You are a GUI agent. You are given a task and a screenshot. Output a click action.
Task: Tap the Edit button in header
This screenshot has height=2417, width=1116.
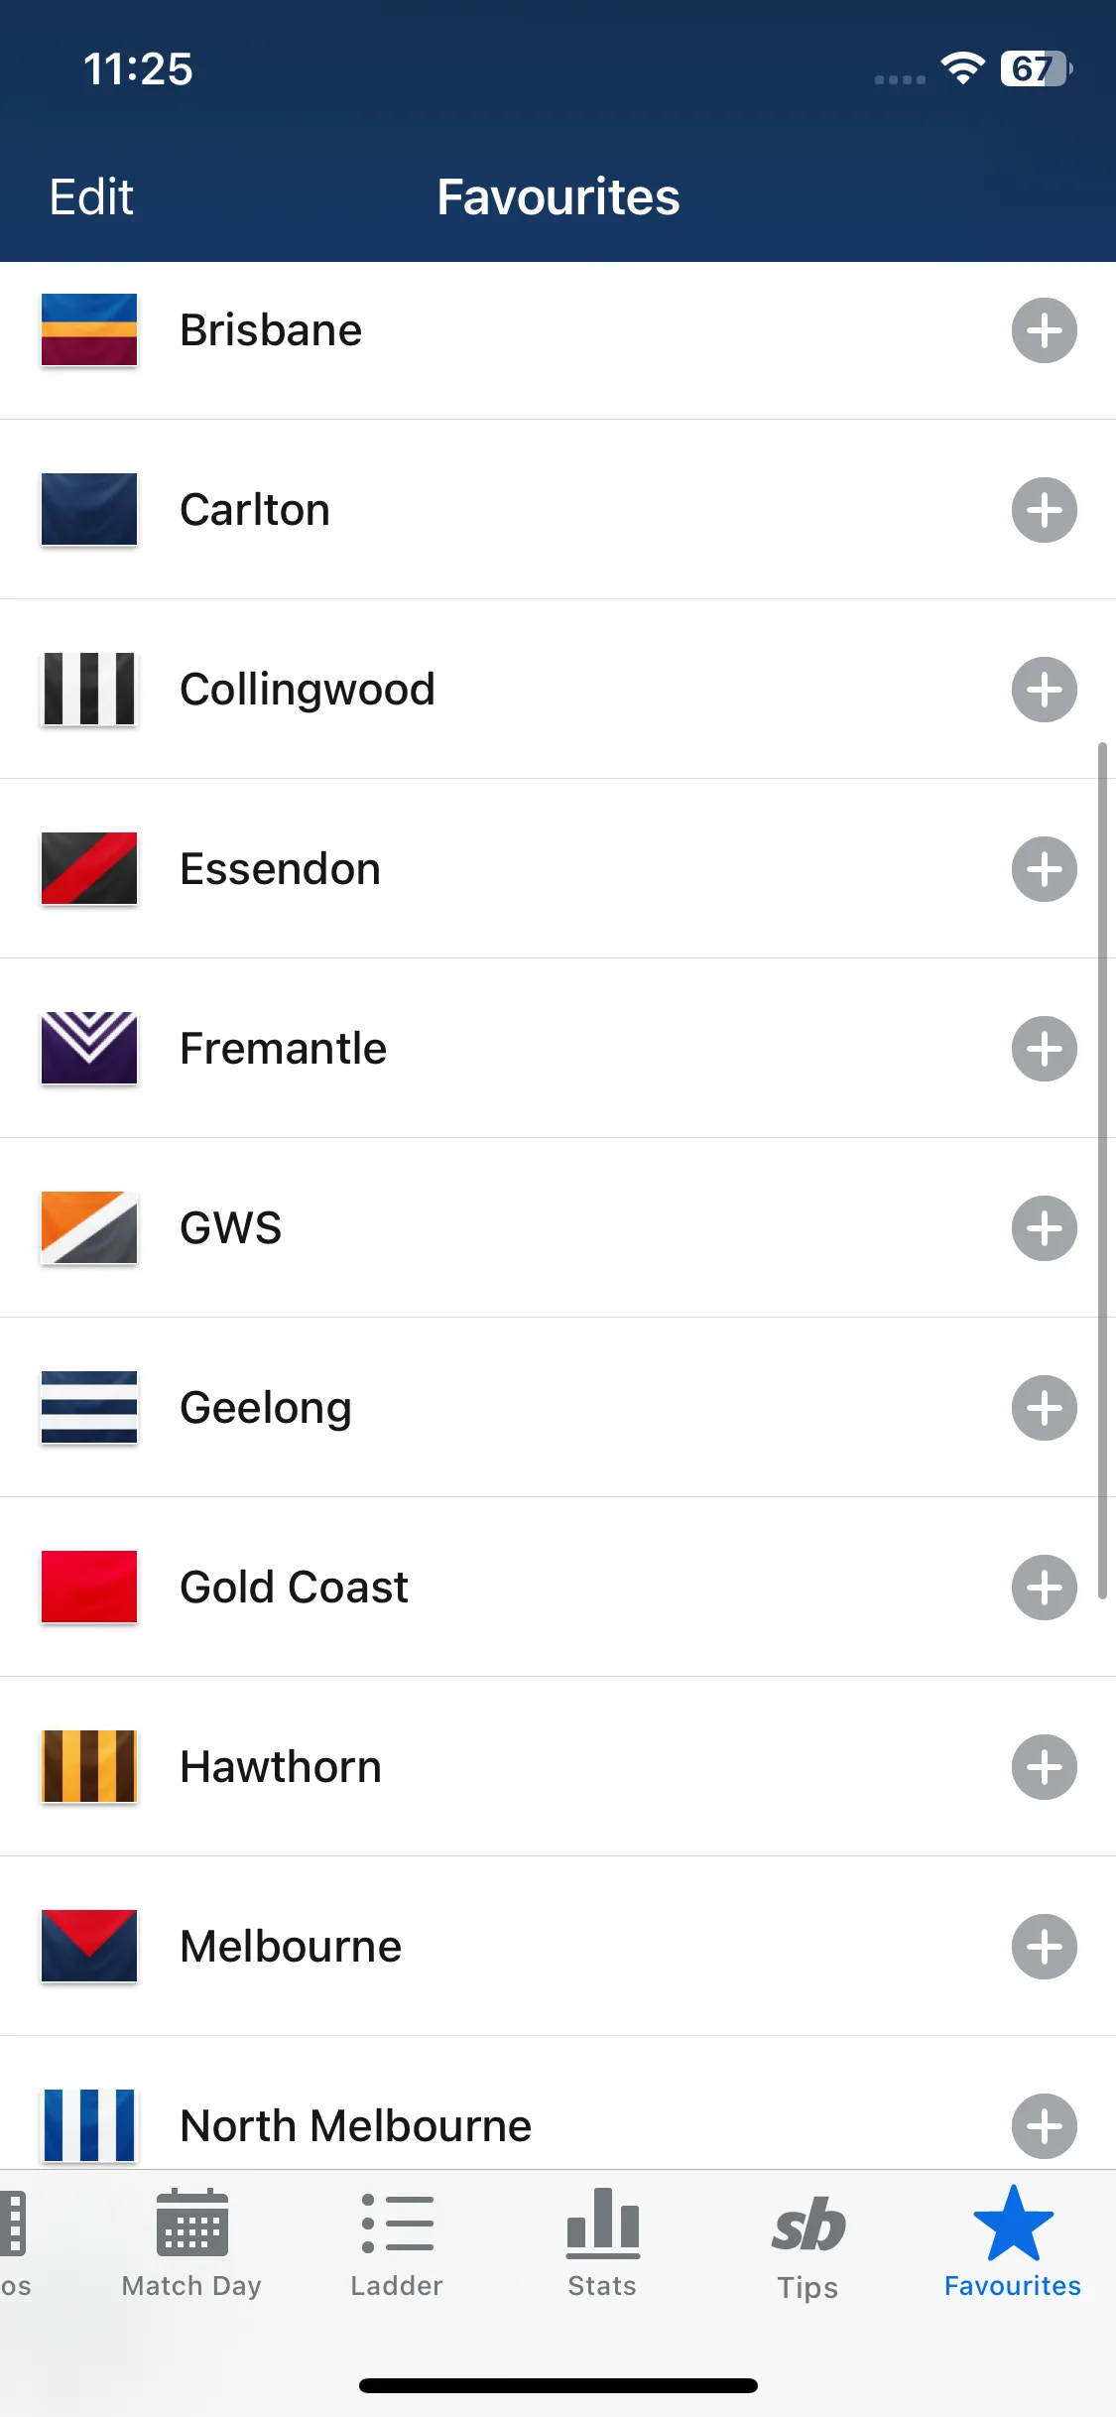pyautogui.click(x=91, y=196)
